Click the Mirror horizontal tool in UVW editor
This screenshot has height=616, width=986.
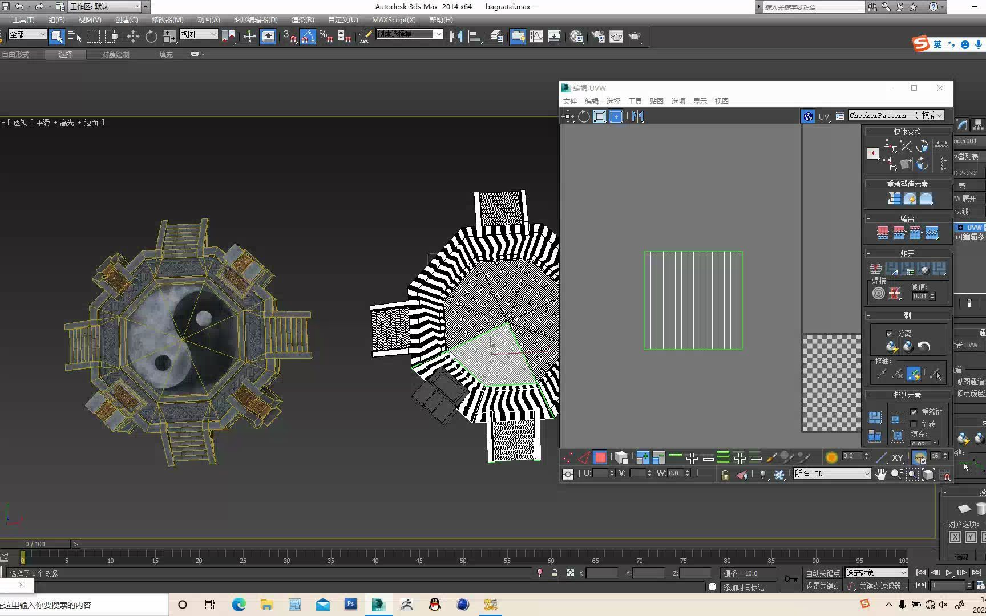637,116
